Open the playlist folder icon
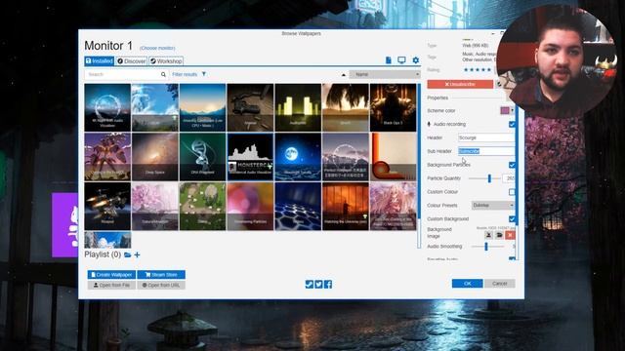Image resolution: width=625 pixels, height=351 pixels. pos(128,254)
